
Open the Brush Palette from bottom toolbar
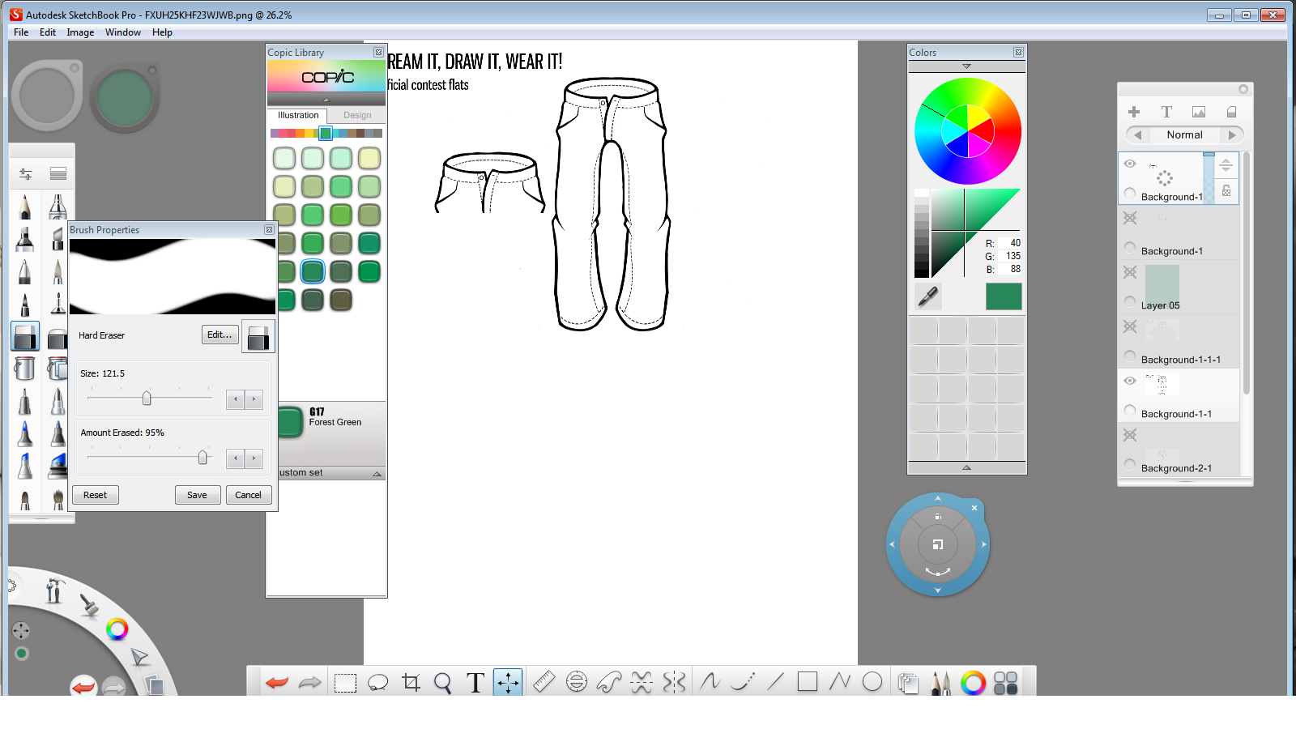[x=940, y=683]
